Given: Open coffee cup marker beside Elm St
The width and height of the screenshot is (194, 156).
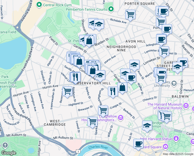Looking at the screenshot, I should click(164, 11).
